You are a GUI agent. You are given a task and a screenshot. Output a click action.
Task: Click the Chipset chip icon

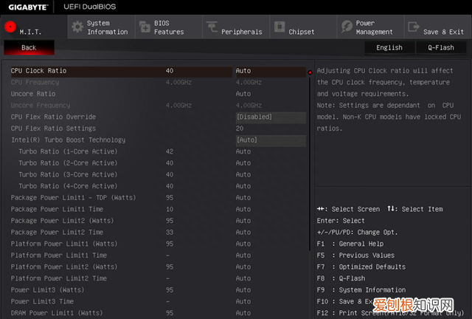pyautogui.click(x=280, y=27)
